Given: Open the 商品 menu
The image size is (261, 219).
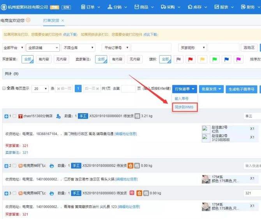Looking at the screenshot, I should coord(144,7).
